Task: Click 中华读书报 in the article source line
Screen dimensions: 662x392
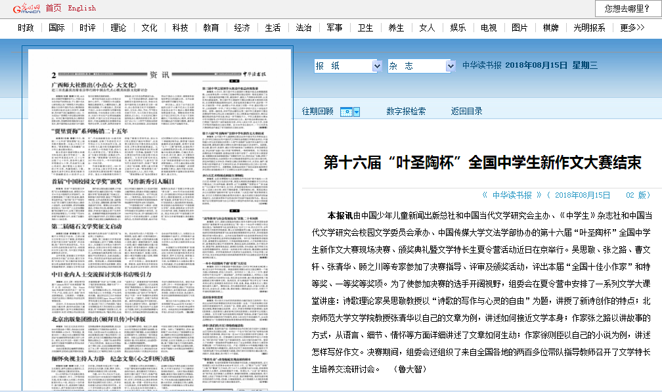Action: (x=512, y=196)
